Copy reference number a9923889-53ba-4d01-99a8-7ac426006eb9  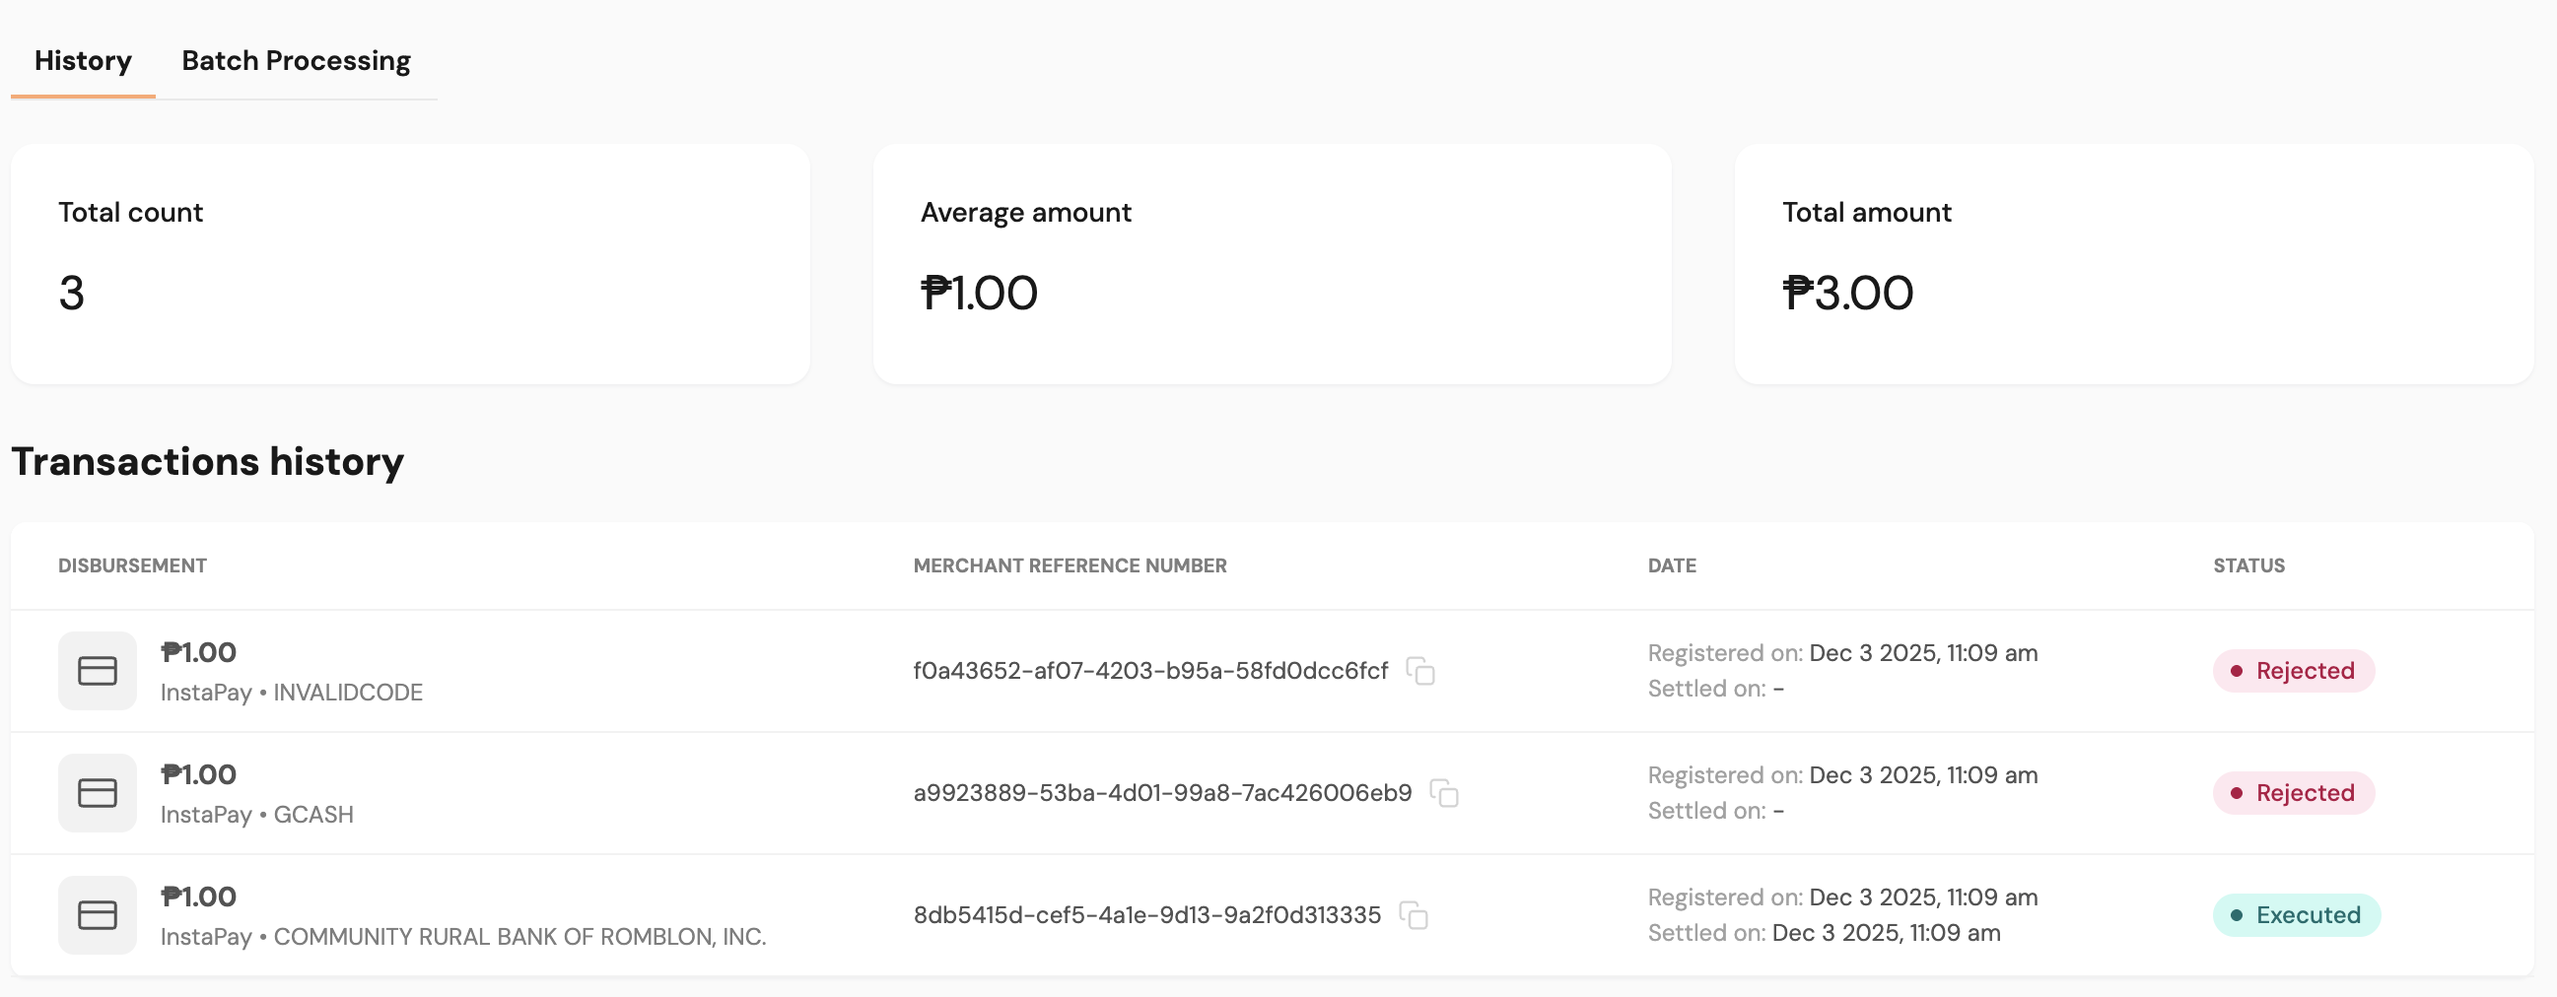1444,794
